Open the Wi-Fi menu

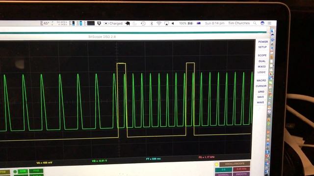(x=159, y=23)
